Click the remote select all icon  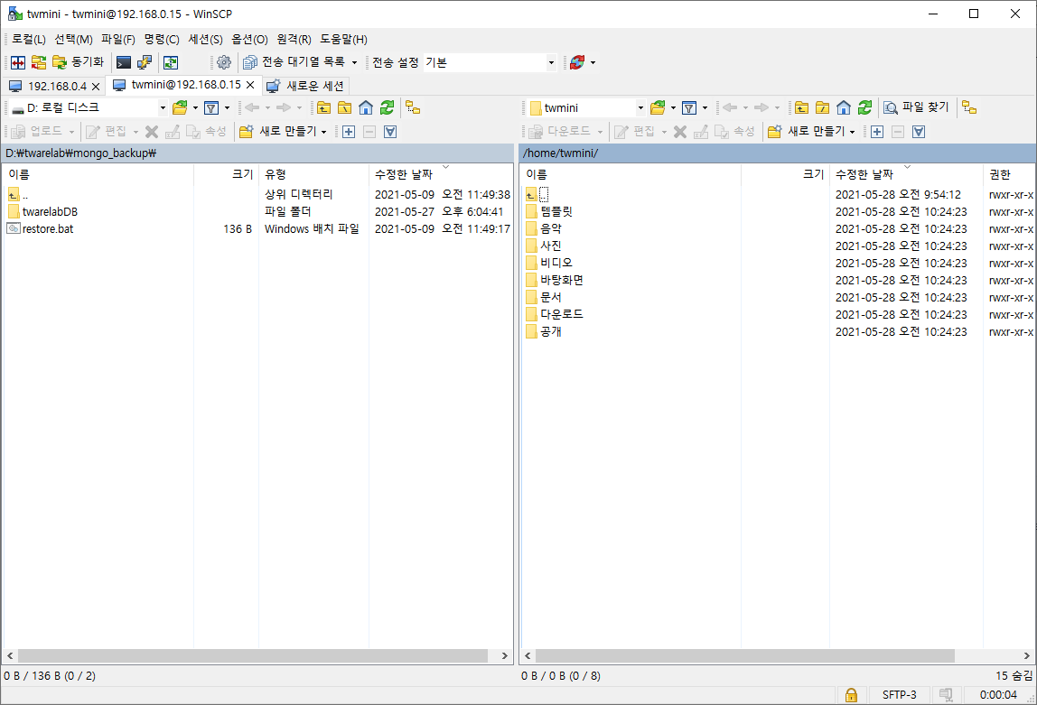pyautogui.click(x=919, y=132)
